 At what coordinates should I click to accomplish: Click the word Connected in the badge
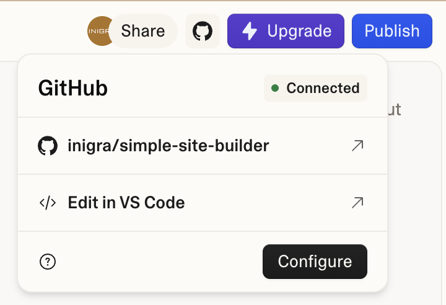tap(323, 88)
